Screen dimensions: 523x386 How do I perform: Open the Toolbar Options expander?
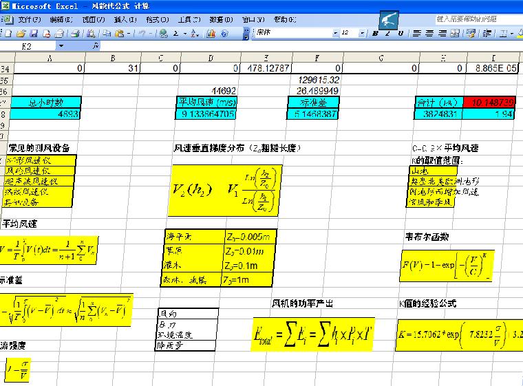[x=246, y=33]
